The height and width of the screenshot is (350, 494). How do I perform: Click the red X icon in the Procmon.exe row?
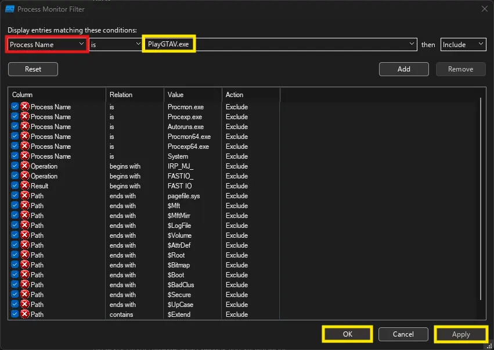(25, 106)
